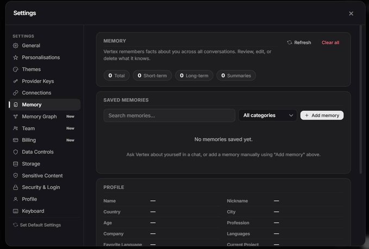This screenshot has width=369, height=249.
Task: Click the Profile person icon
Action: pos(16,199)
